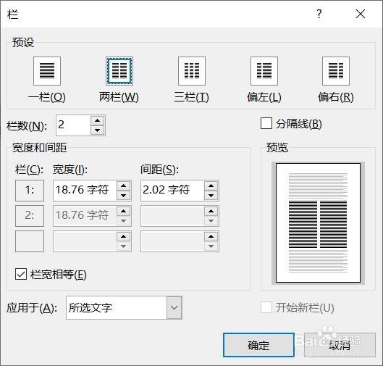Select the 偏右 right-weighted preset icon
This screenshot has width=383, height=366.
336,71
